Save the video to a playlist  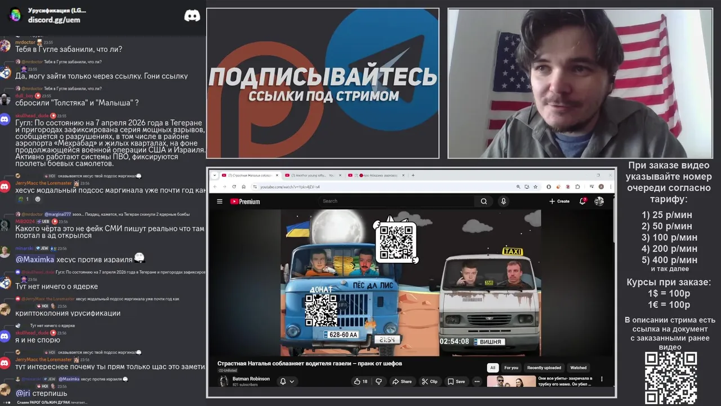click(x=456, y=382)
